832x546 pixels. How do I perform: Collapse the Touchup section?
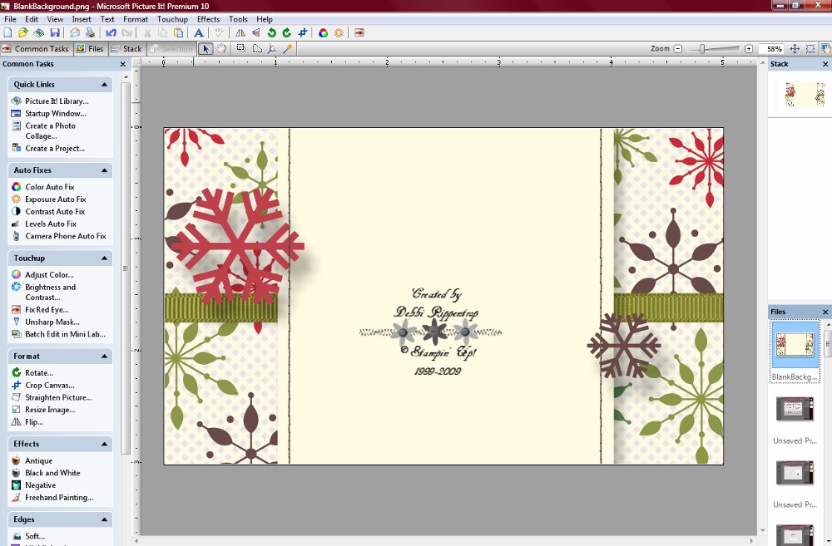(x=104, y=258)
